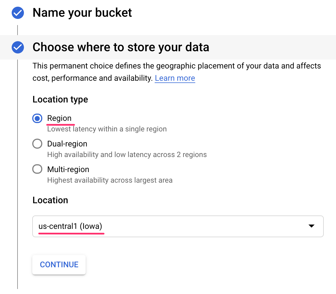Click the empty circle next to Multi-region
Screen dimensions: 336x294
click(37, 169)
